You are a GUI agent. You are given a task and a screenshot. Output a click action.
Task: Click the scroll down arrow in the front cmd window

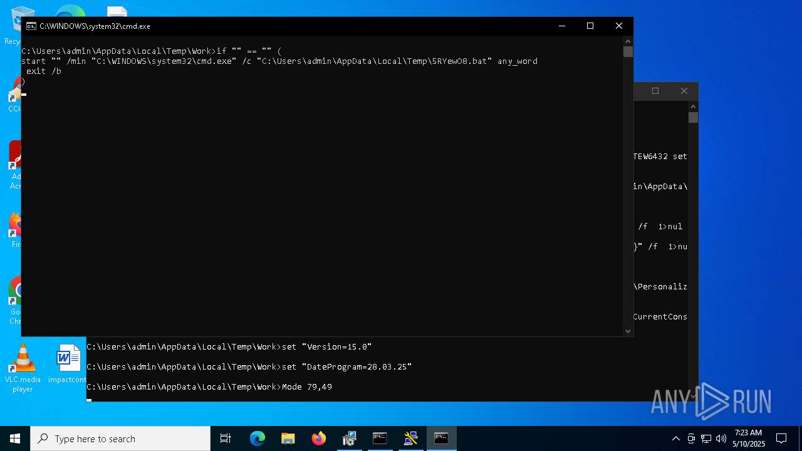628,331
